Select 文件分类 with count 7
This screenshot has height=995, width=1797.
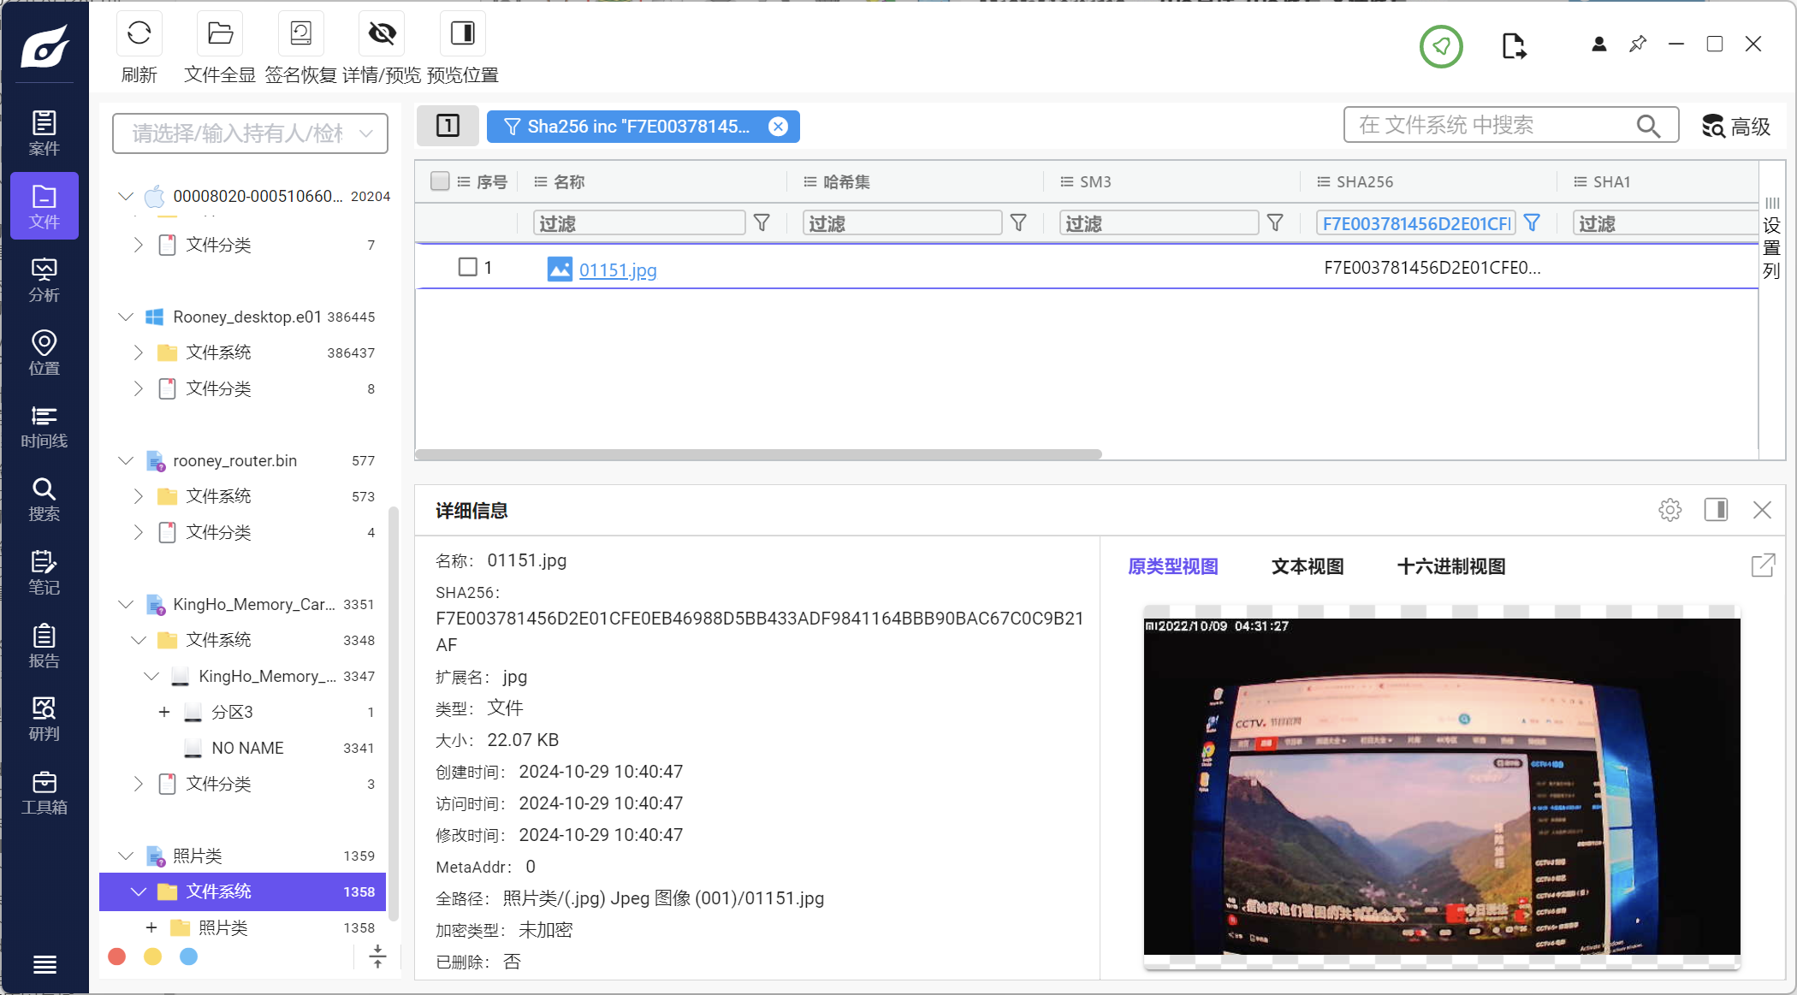(218, 246)
